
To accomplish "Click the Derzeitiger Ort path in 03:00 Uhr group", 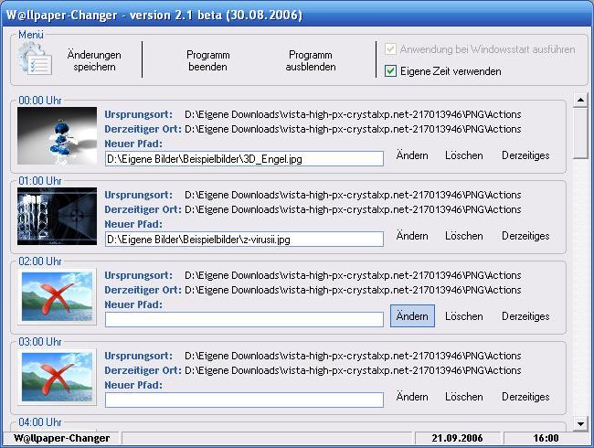I will 353,370.
